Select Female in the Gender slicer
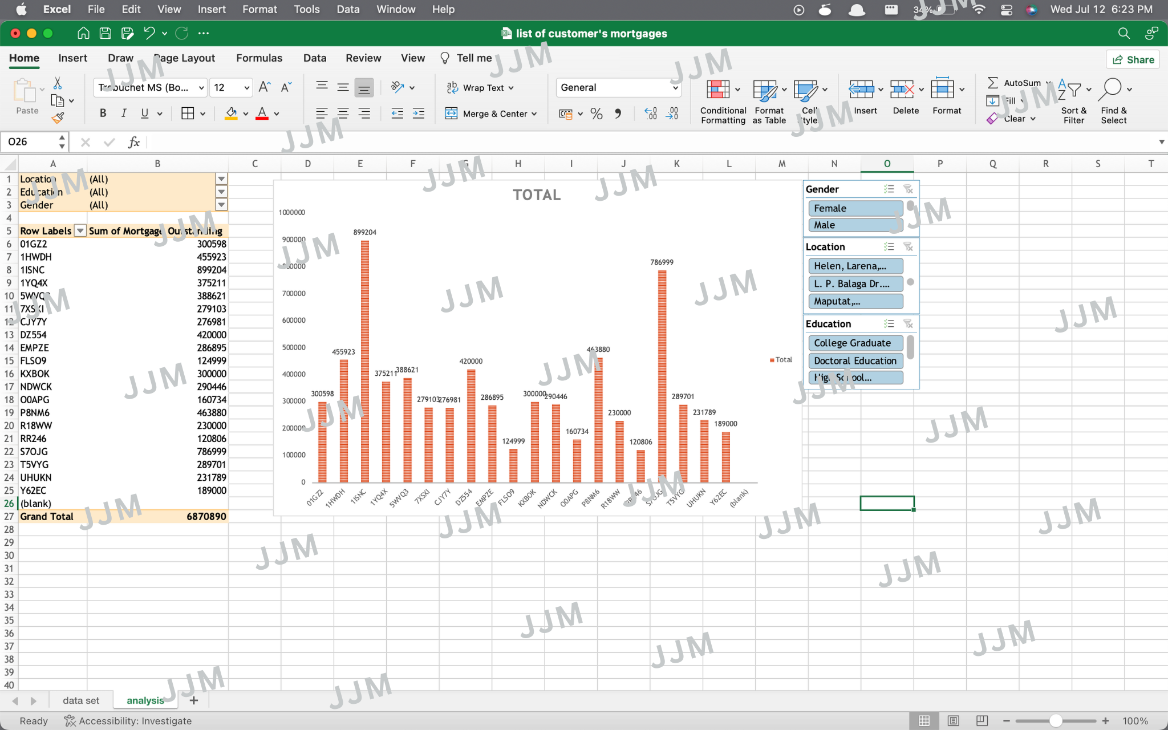 click(x=854, y=209)
